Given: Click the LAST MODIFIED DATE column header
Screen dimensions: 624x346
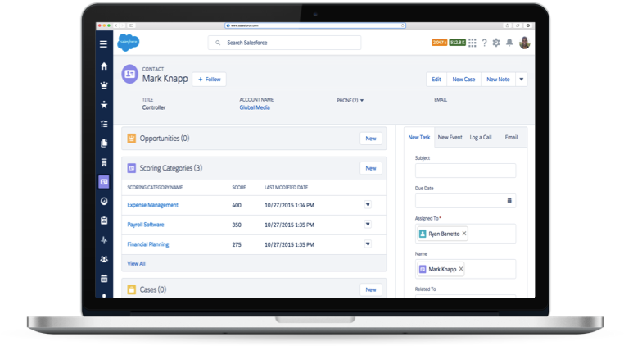Looking at the screenshot, I should coord(286,188).
